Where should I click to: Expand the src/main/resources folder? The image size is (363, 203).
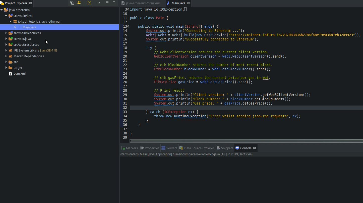(6, 33)
